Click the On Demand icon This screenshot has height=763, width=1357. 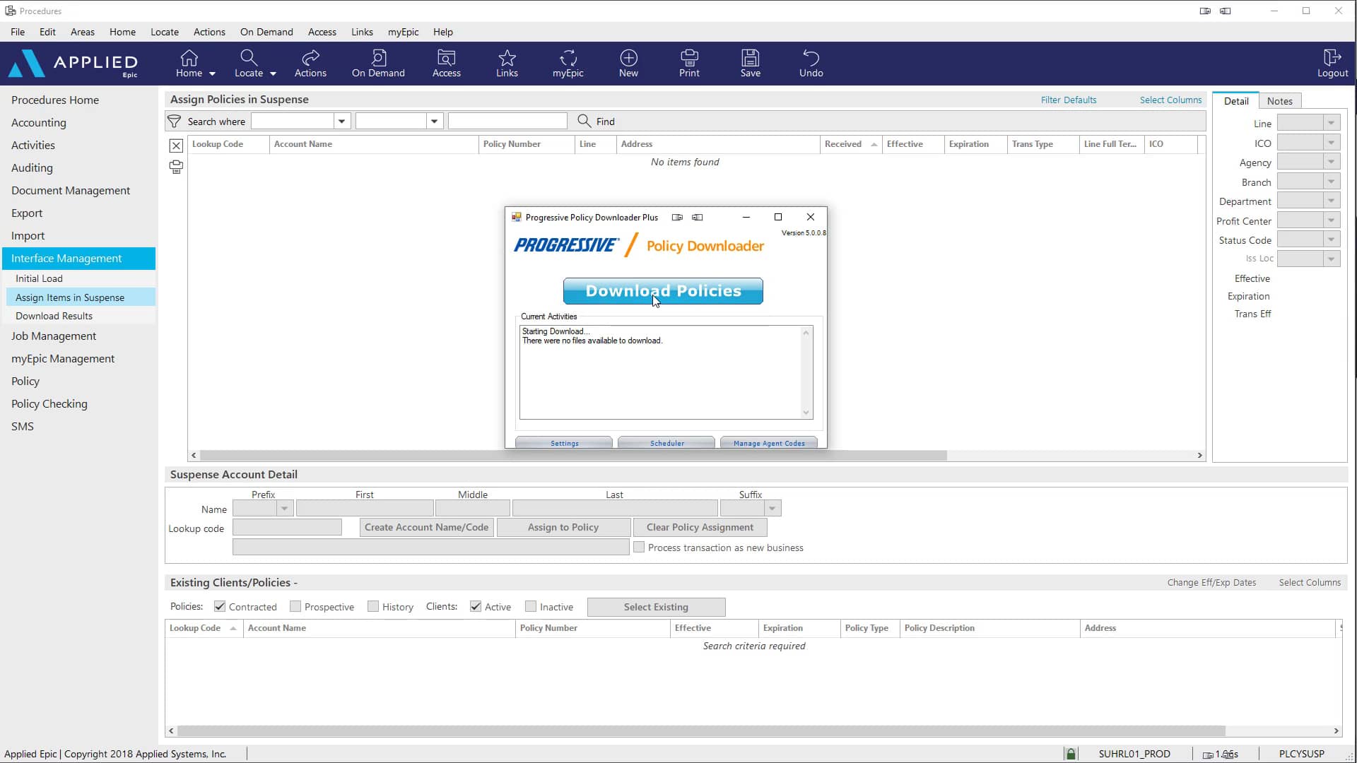[378, 63]
